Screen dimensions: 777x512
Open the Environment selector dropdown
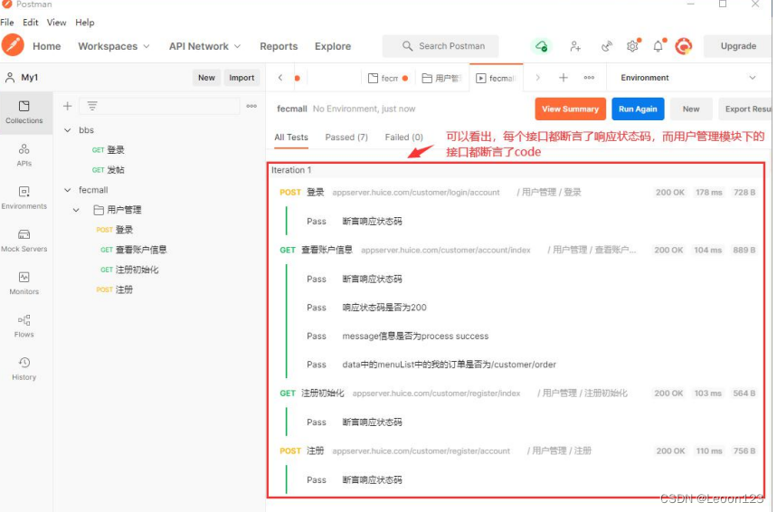pyautogui.click(x=688, y=78)
